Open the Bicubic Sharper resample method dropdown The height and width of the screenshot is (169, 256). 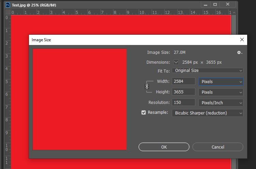pyautogui.click(x=208, y=113)
